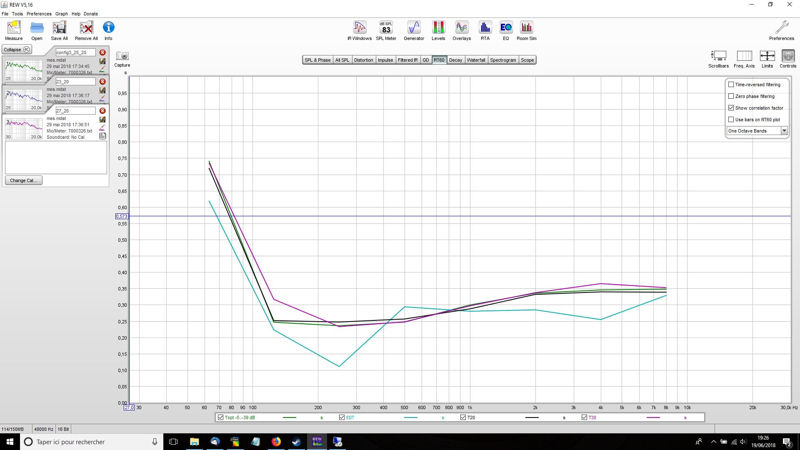Screen dimensions: 800x450
Task: Toggle the Freq. Axis mode
Action: [744, 59]
